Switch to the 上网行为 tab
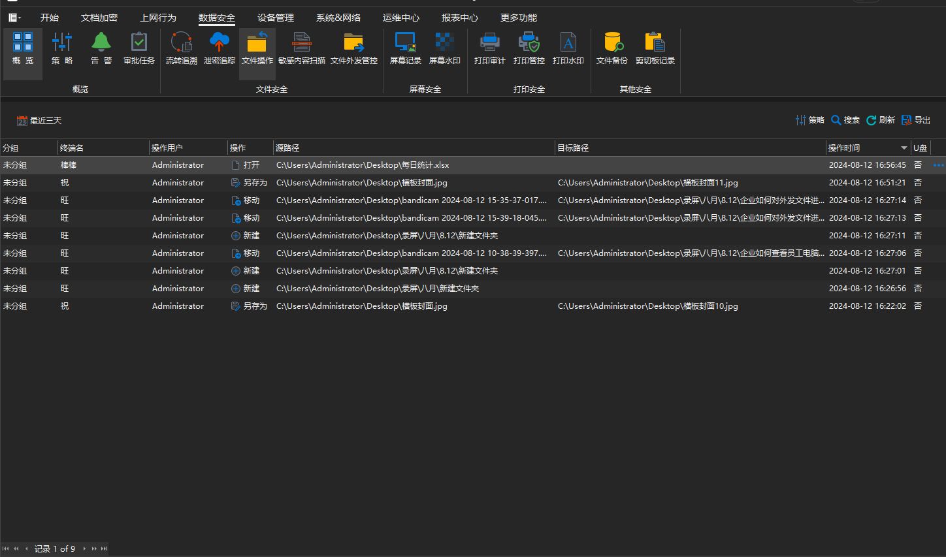Viewport: 946px width, 557px height. [158, 18]
